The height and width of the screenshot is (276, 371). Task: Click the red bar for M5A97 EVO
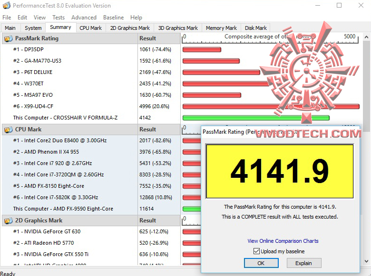[x=212, y=95]
